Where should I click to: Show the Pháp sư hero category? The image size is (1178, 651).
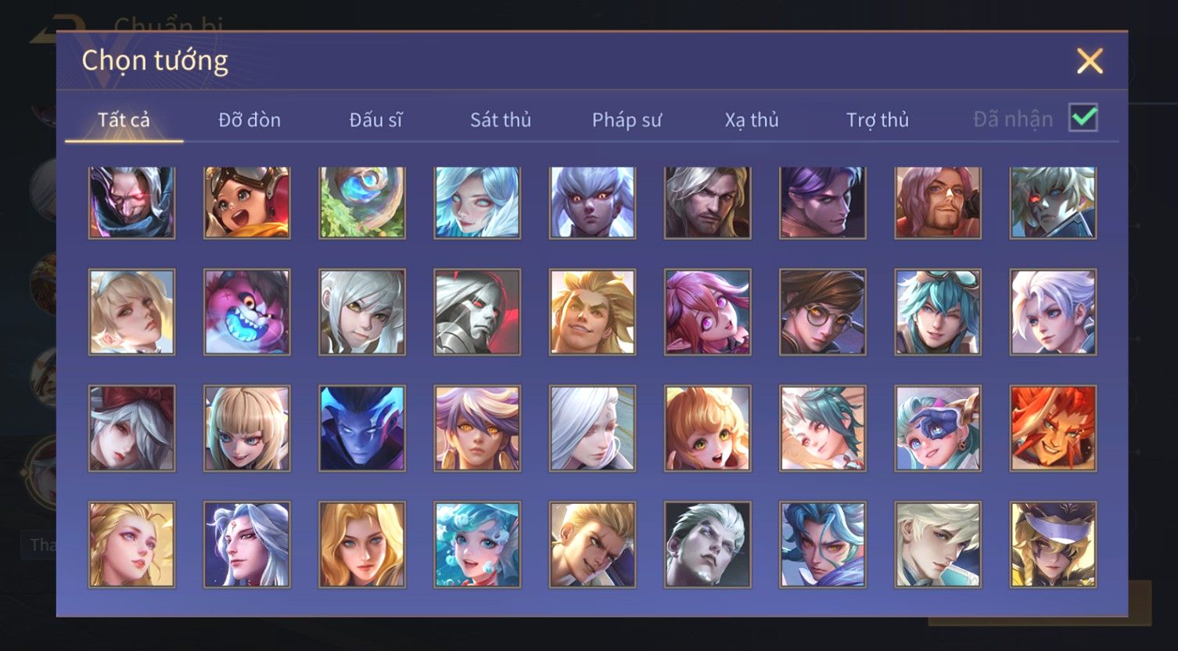pos(627,120)
